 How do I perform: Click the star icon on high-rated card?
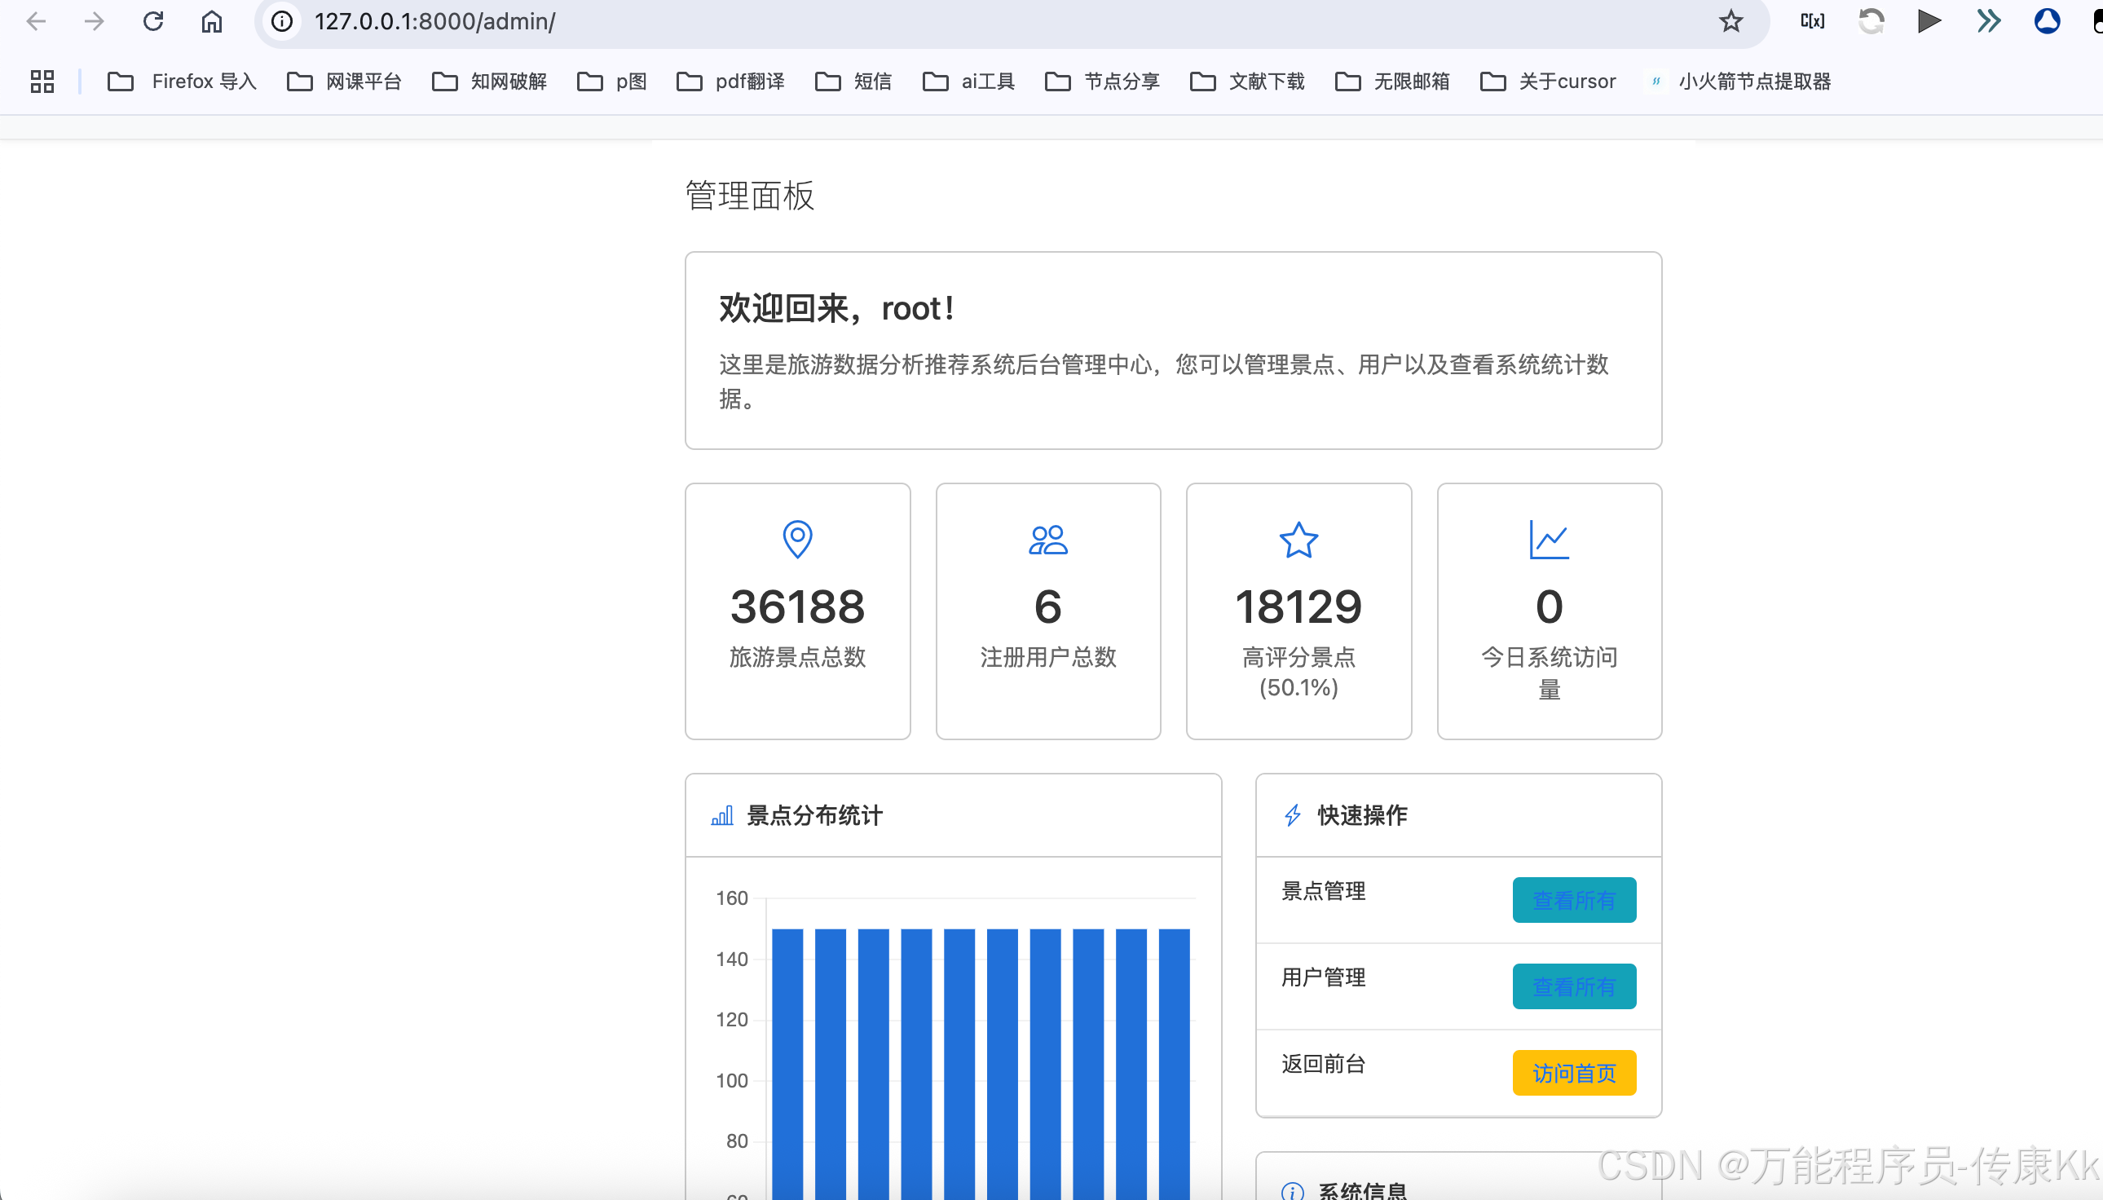(1298, 540)
